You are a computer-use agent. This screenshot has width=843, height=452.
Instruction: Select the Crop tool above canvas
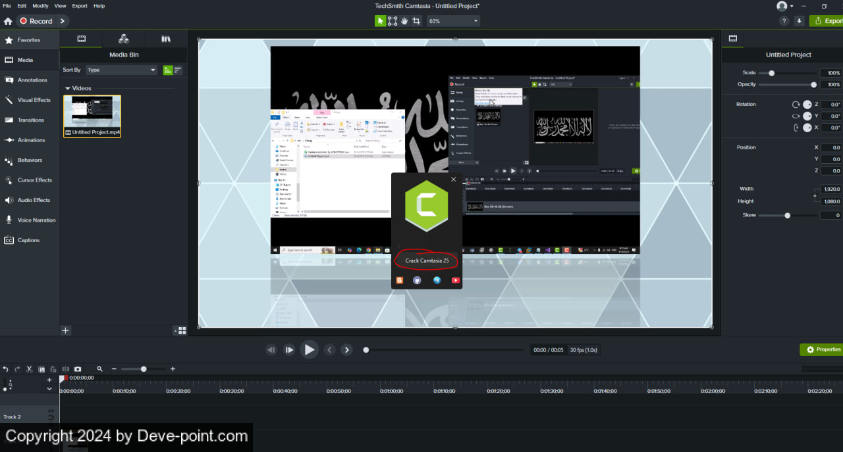pyautogui.click(x=416, y=21)
